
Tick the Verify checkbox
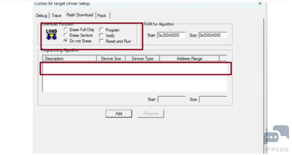(101, 35)
